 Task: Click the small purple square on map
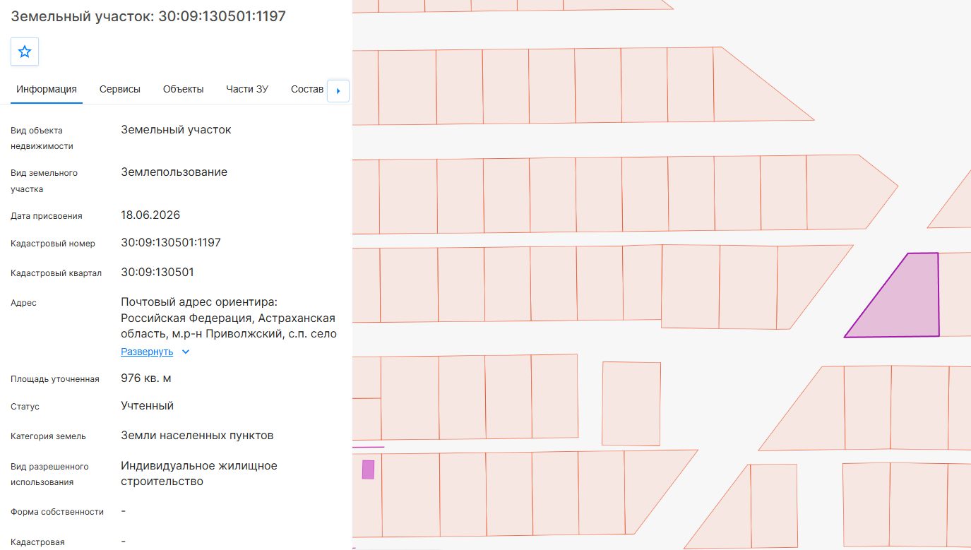point(368,470)
